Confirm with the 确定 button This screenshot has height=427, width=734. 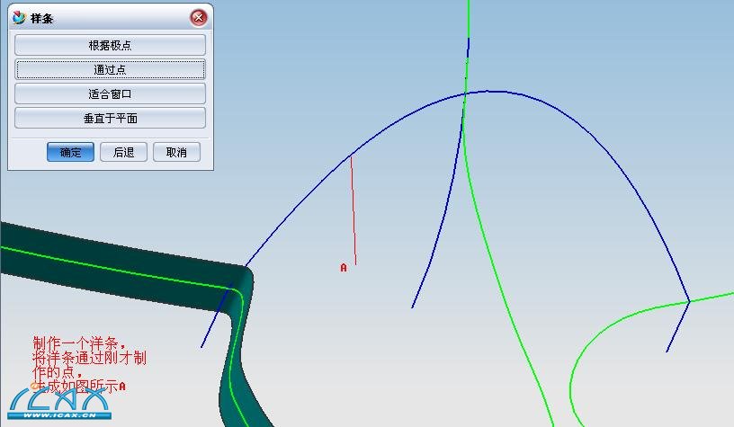pos(70,152)
